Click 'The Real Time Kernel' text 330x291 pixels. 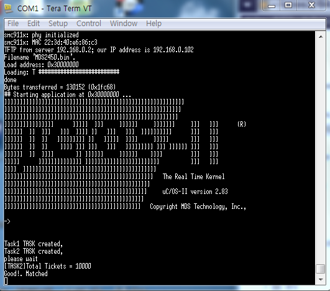(194, 177)
